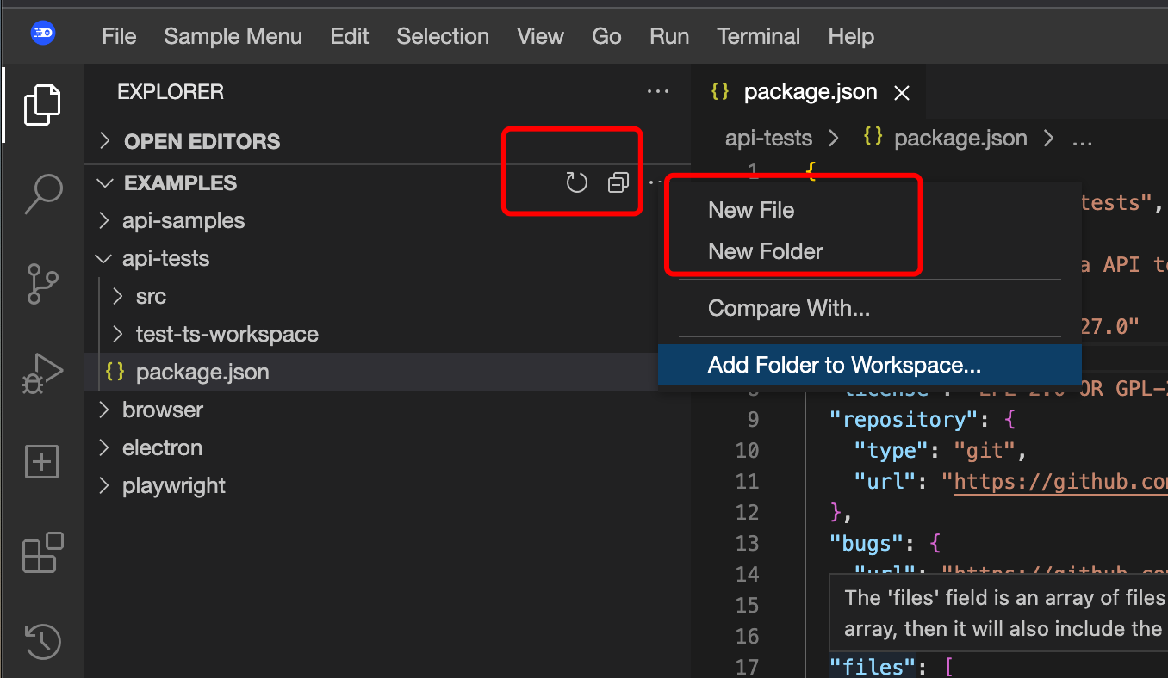Open the Timeline history view at bottom

(x=41, y=642)
